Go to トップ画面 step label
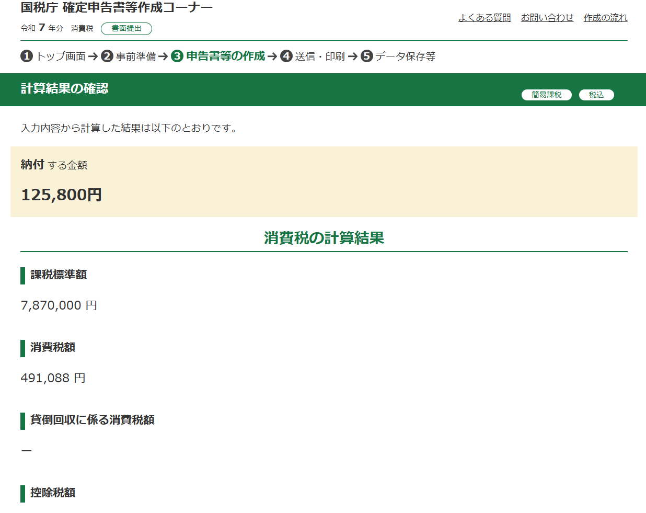 (61, 56)
